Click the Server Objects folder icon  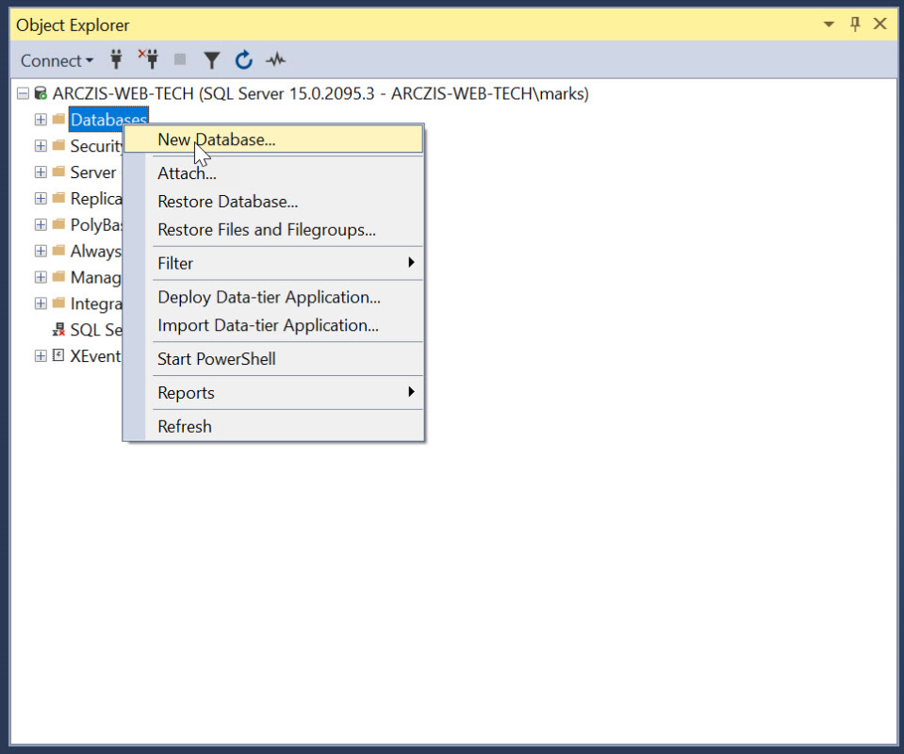[x=58, y=172]
